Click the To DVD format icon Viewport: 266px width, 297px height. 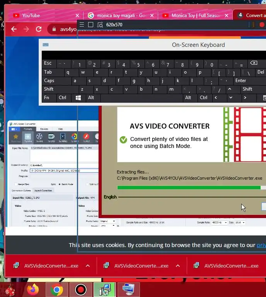51,138
